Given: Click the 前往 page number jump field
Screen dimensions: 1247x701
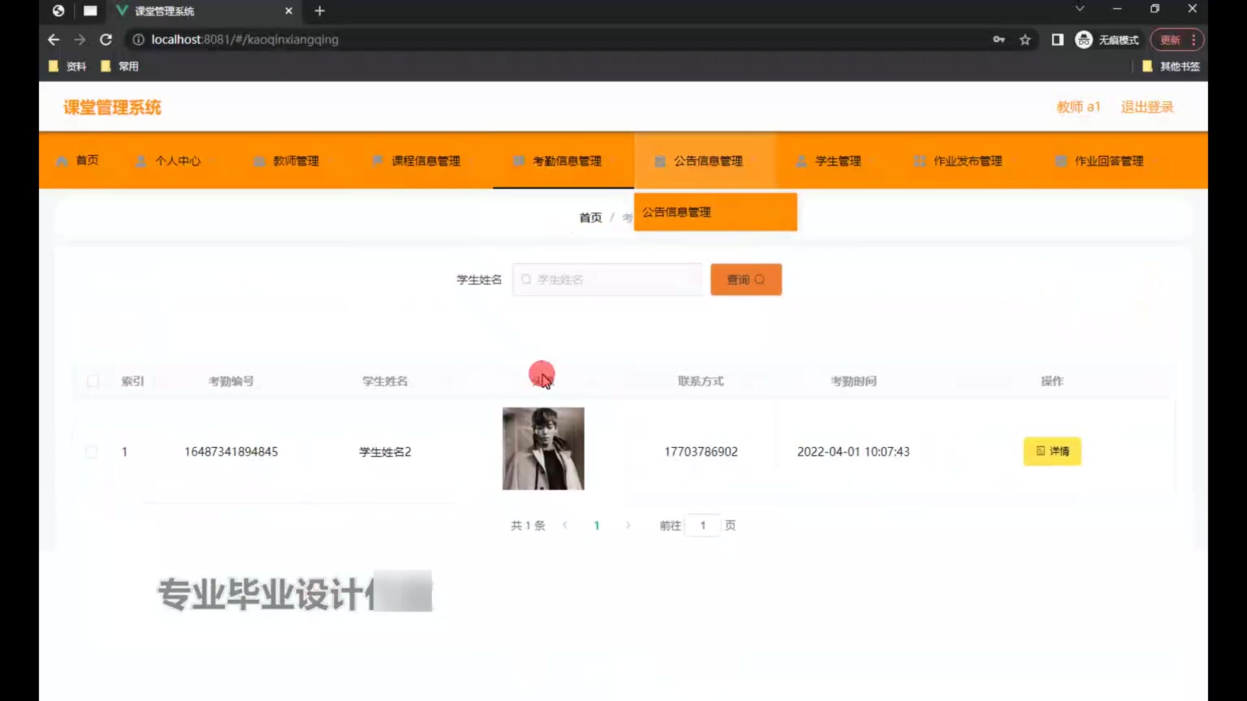Looking at the screenshot, I should point(703,526).
